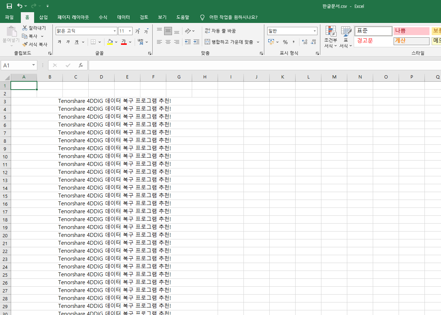Open the font name box 맑은 고딕

[x=87, y=31]
